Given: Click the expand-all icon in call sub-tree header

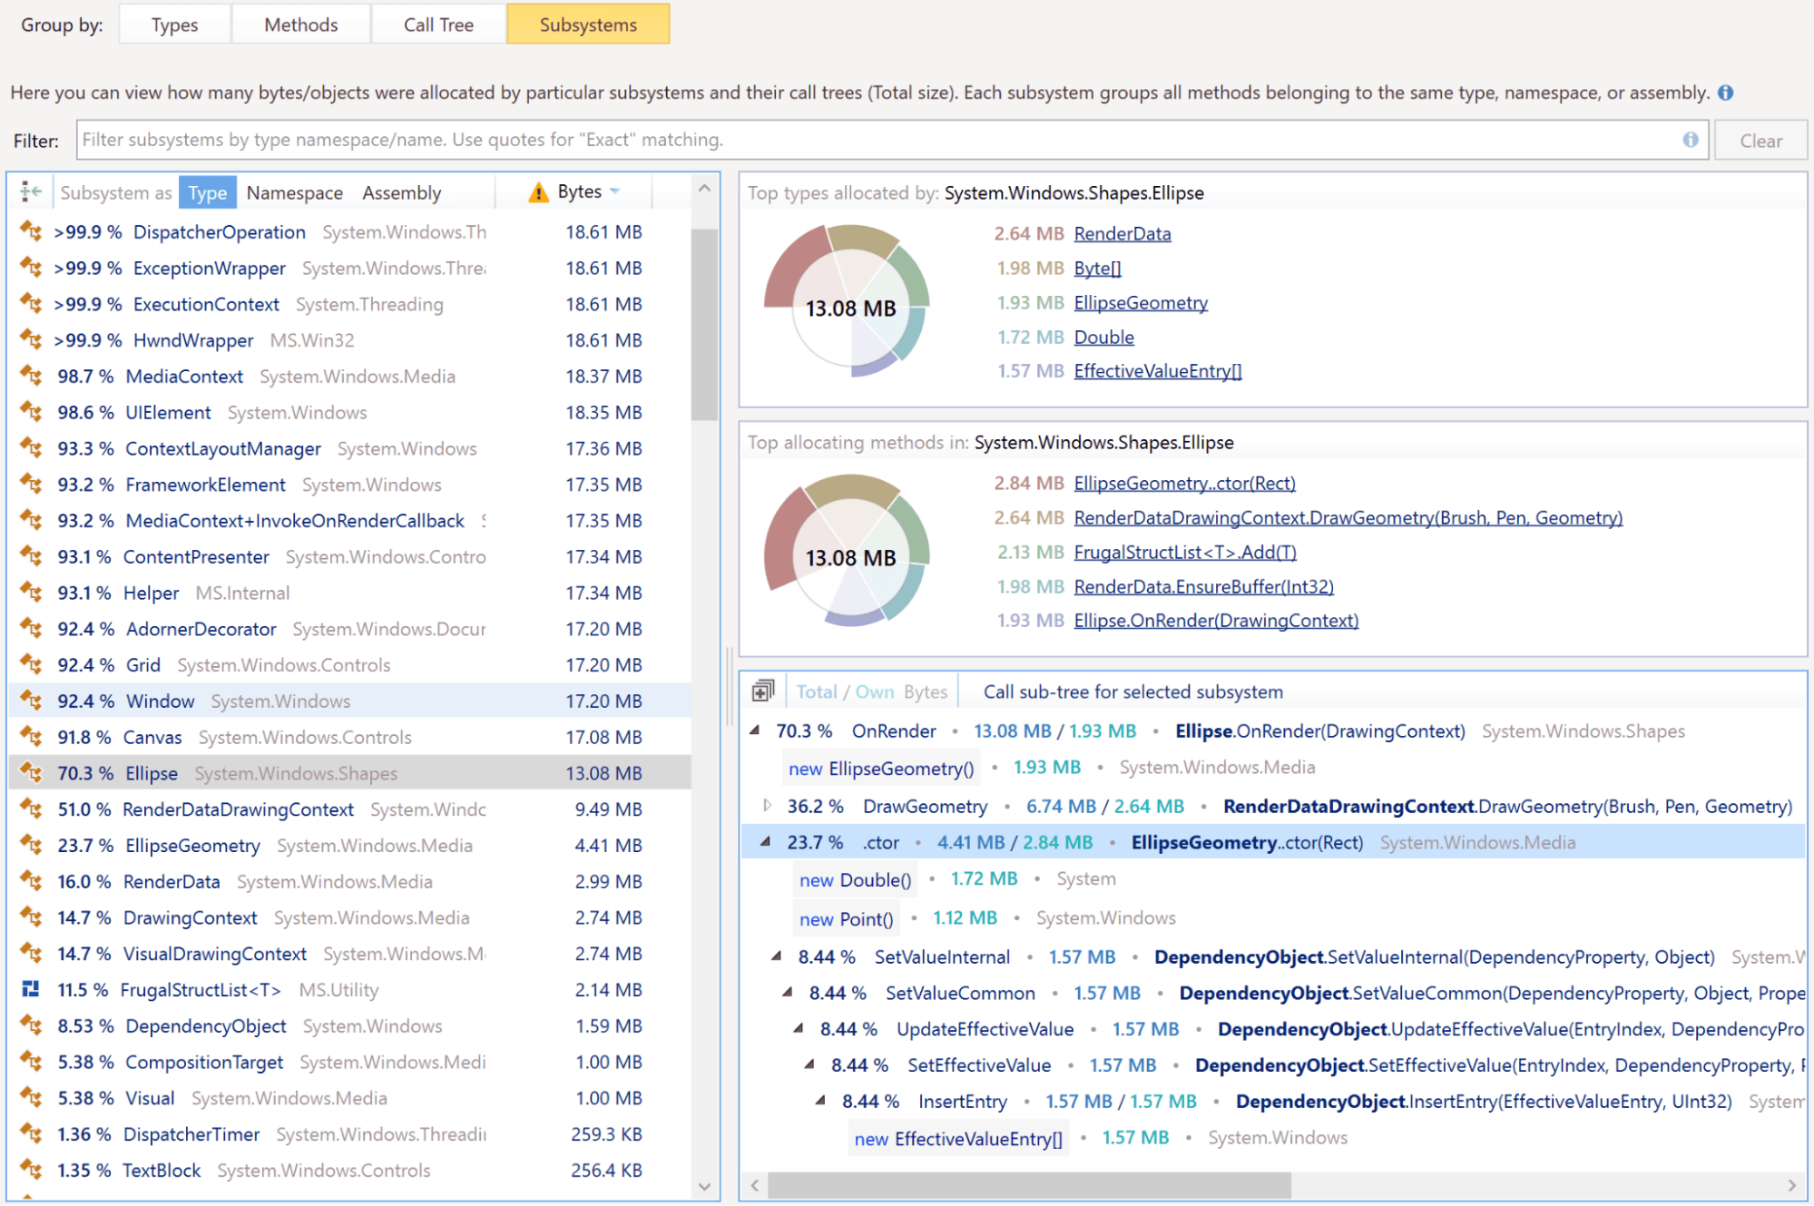Looking at the screenshot, I should pos(762,691).
